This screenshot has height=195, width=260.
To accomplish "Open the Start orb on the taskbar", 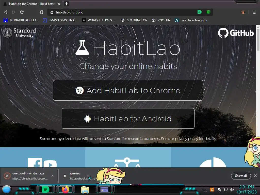I will click(7, 189).
